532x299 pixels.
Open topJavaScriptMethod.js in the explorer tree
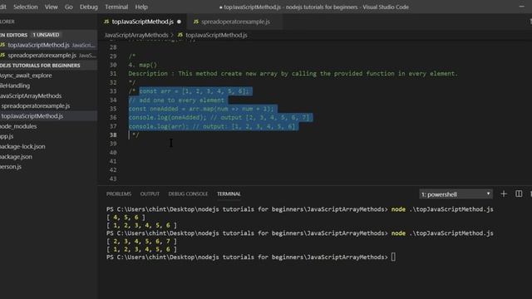(48, 116)
